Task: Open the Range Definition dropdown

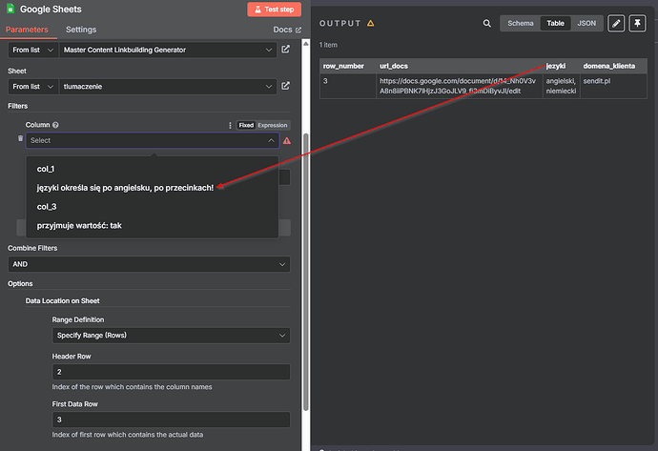Action: (171, 336)
